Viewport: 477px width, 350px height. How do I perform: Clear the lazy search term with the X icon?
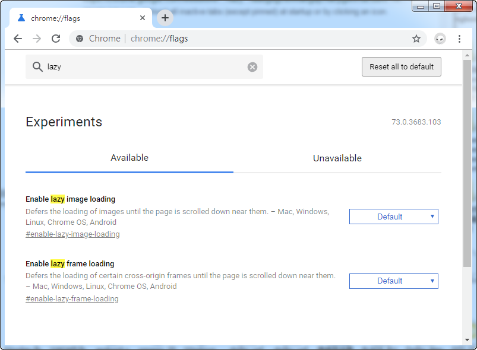252,66
